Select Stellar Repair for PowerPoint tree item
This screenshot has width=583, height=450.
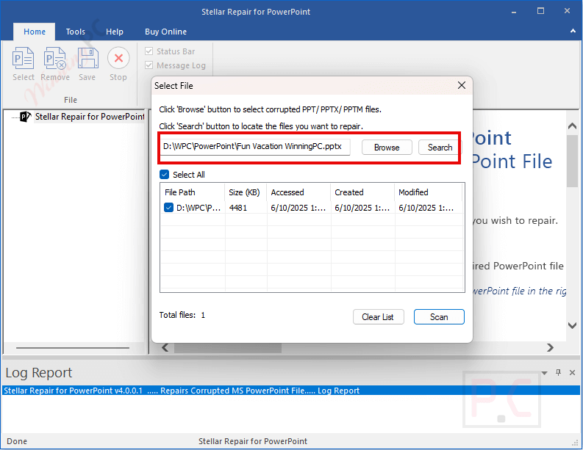tap(90, 117)
